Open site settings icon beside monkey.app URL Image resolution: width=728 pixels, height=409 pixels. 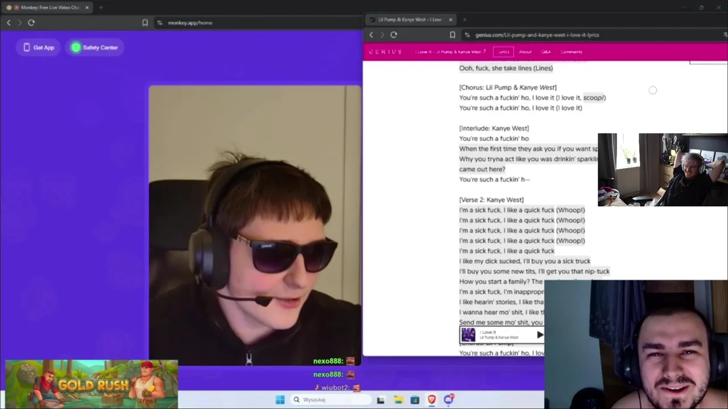tap(160, 23)
